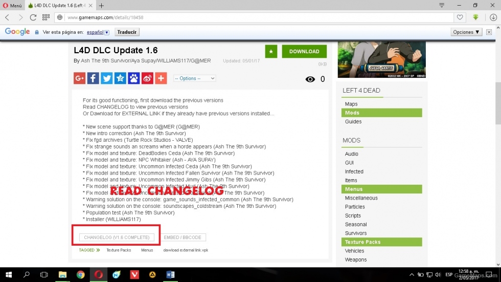Share on Twitter
Image resolution: width=501 pixels, height=282 pixels.
(x=107, y=78)
